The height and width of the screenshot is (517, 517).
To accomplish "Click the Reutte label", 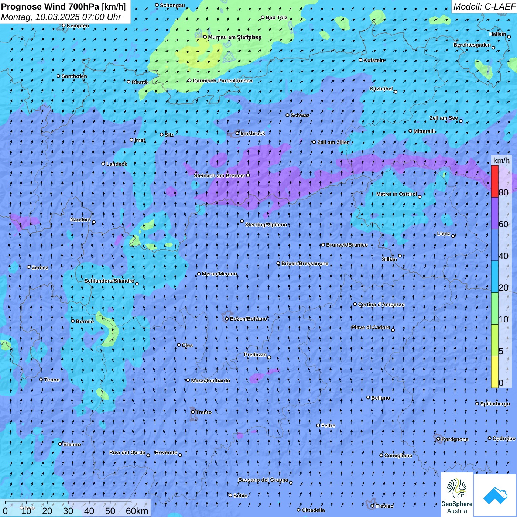I will point(140,82).
